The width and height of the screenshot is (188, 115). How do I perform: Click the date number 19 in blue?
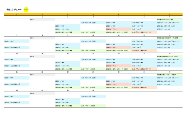click(x=144, y=54)
